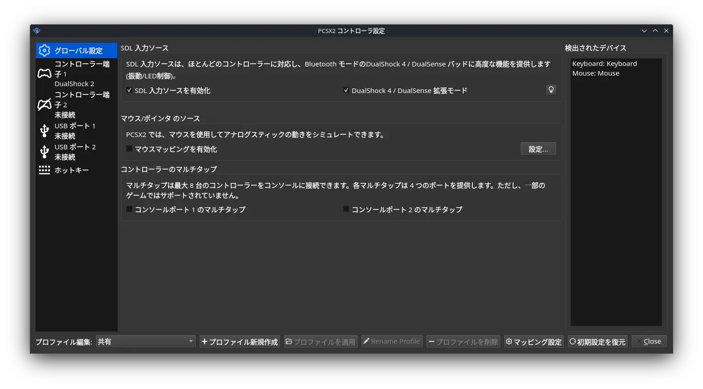703x389 pixels.
Task: Click the PCSX2 logo in title bar
Action: pyautogui.click(x=37, y=31)
